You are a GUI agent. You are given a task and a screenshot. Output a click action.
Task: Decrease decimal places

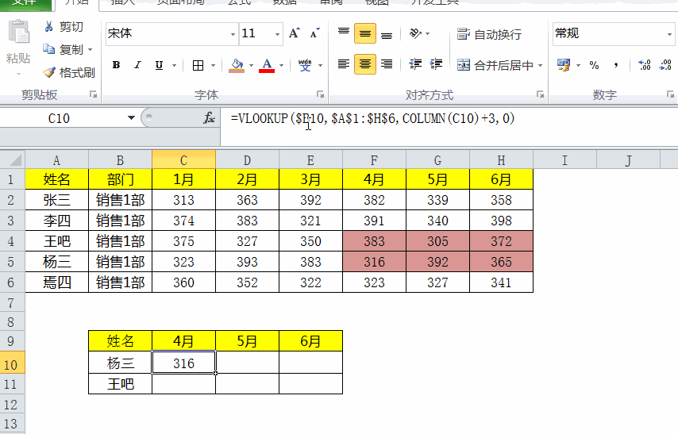tap(665, 65)
